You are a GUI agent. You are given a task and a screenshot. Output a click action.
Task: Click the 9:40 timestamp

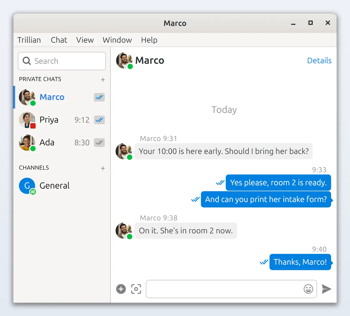[319, 249]
